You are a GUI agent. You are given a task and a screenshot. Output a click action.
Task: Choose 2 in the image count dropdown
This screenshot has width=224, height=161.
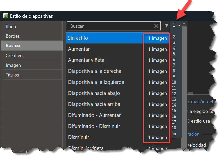tap(174, 37)
